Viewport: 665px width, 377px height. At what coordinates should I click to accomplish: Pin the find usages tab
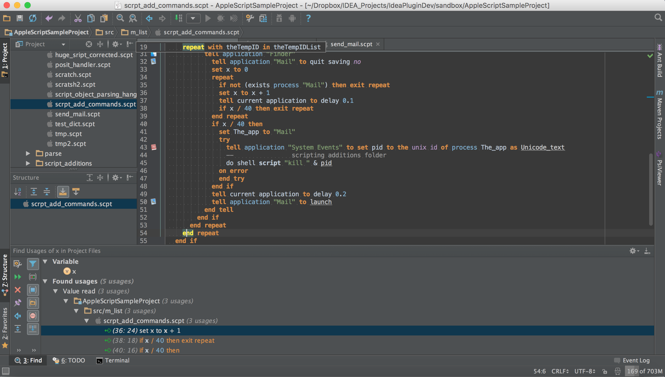click(17, 303)
